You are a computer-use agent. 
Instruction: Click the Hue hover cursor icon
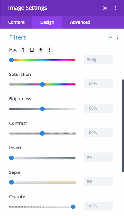click(41, 50)
